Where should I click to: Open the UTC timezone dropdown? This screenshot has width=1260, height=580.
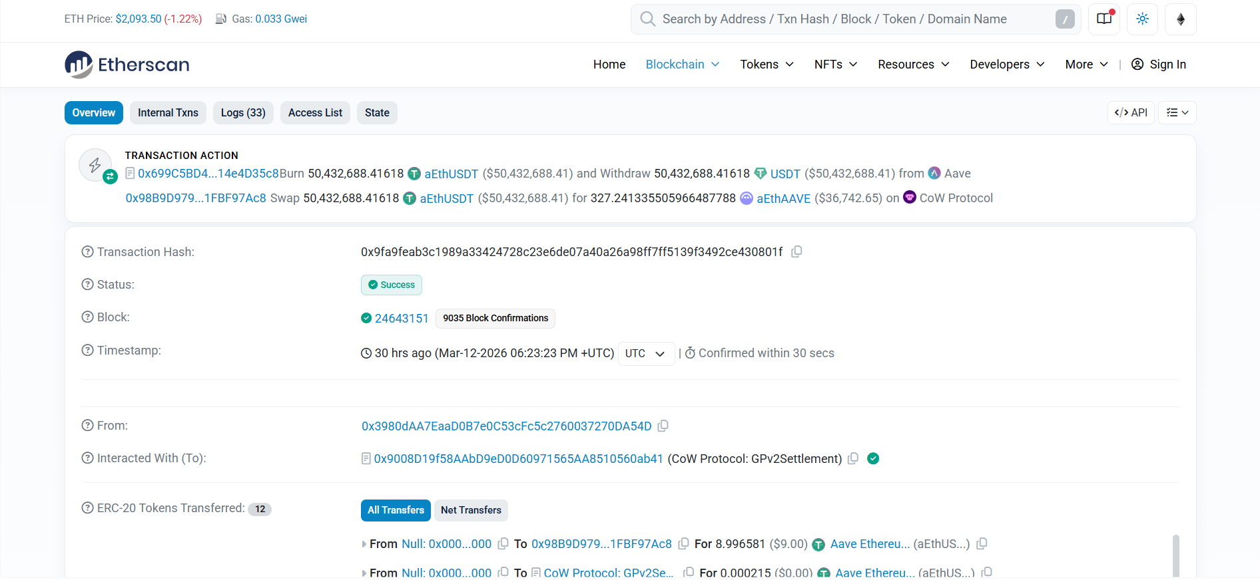click(646, 353)
